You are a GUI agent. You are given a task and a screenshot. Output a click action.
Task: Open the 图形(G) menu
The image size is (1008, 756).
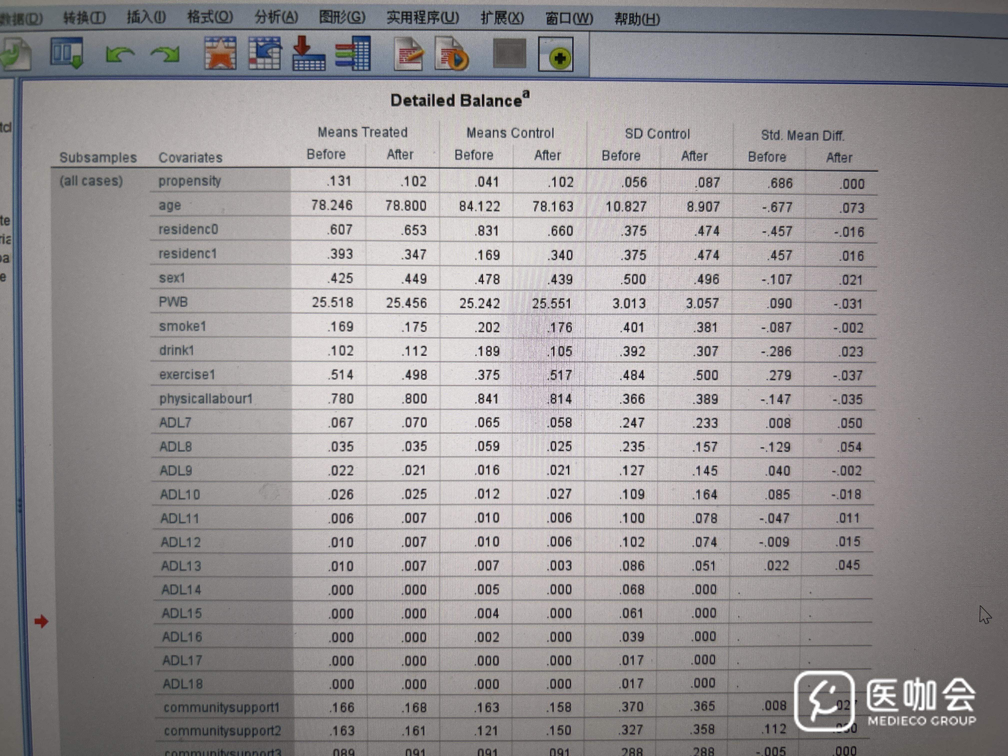[x=342, y=18]
